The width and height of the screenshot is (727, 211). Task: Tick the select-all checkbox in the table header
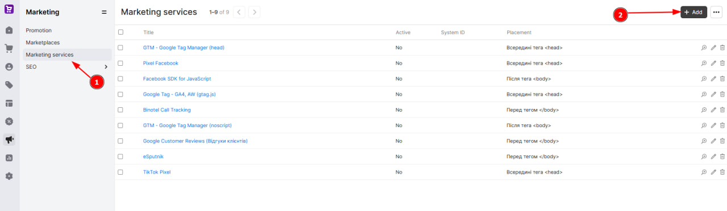click(120, 32)
